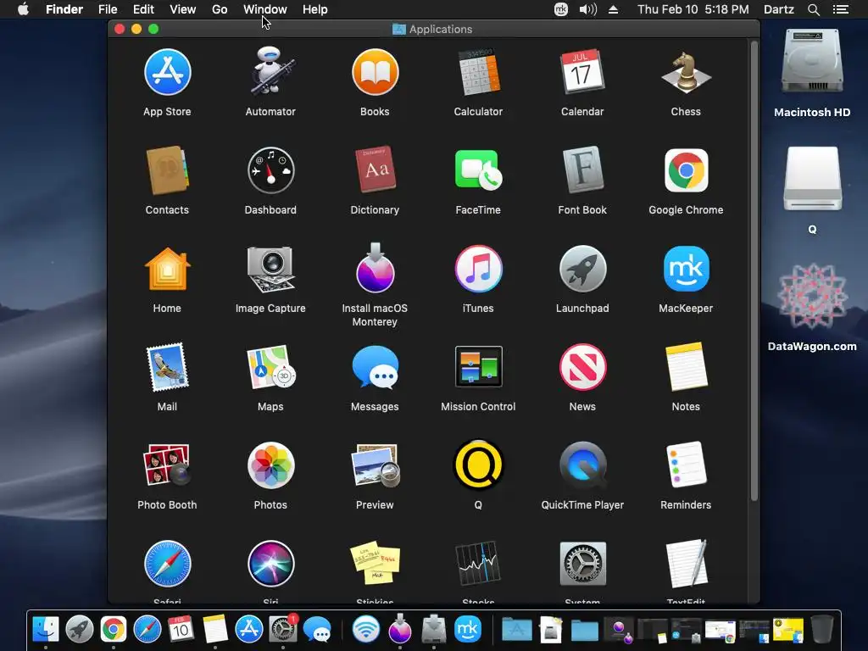868x651 pixels.
Task: Select Safari compass icon in Applications window
Action: coord(167,564)
